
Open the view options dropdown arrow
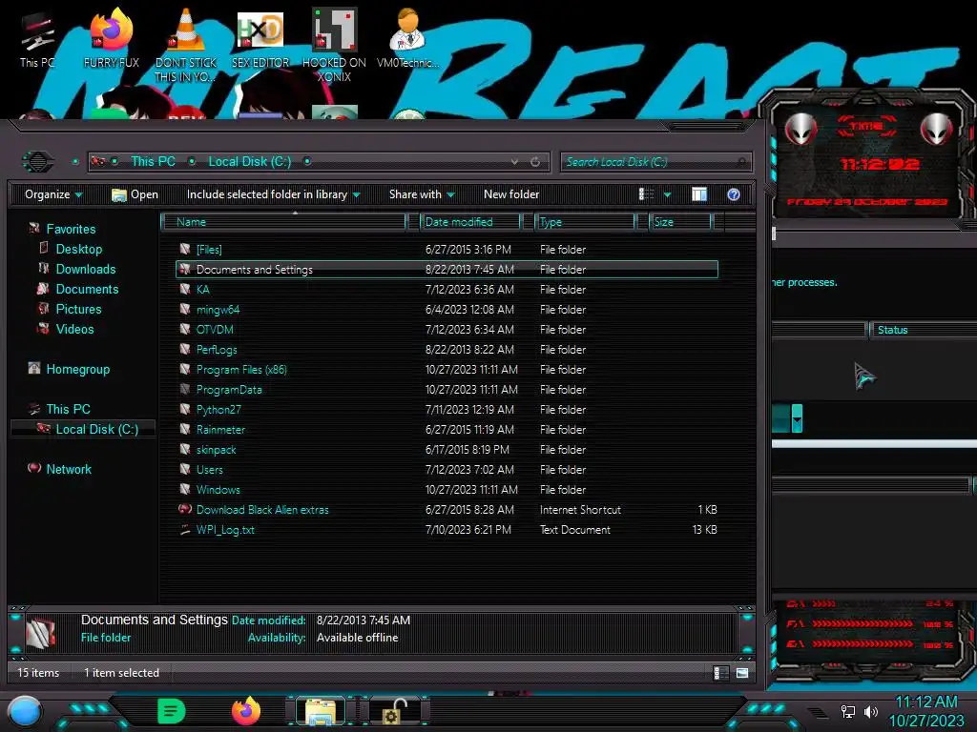click(667, 194)
